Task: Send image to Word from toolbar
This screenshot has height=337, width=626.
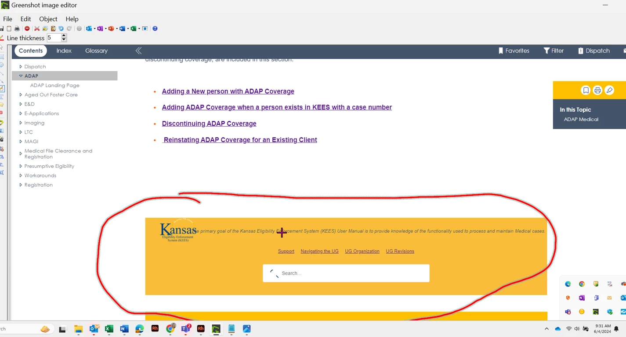Action: coord(122,28)
